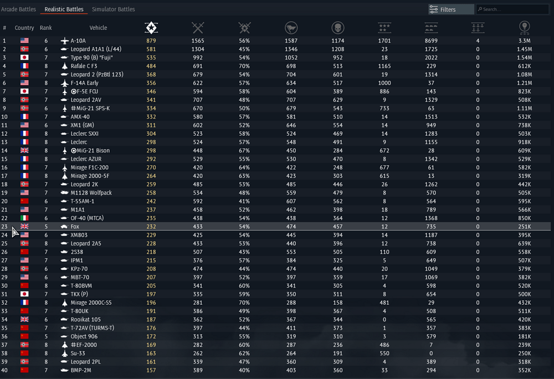Screen dimensions: 554x379
Task: Click the crossed swords percent column icon
Action: point(244,28)
